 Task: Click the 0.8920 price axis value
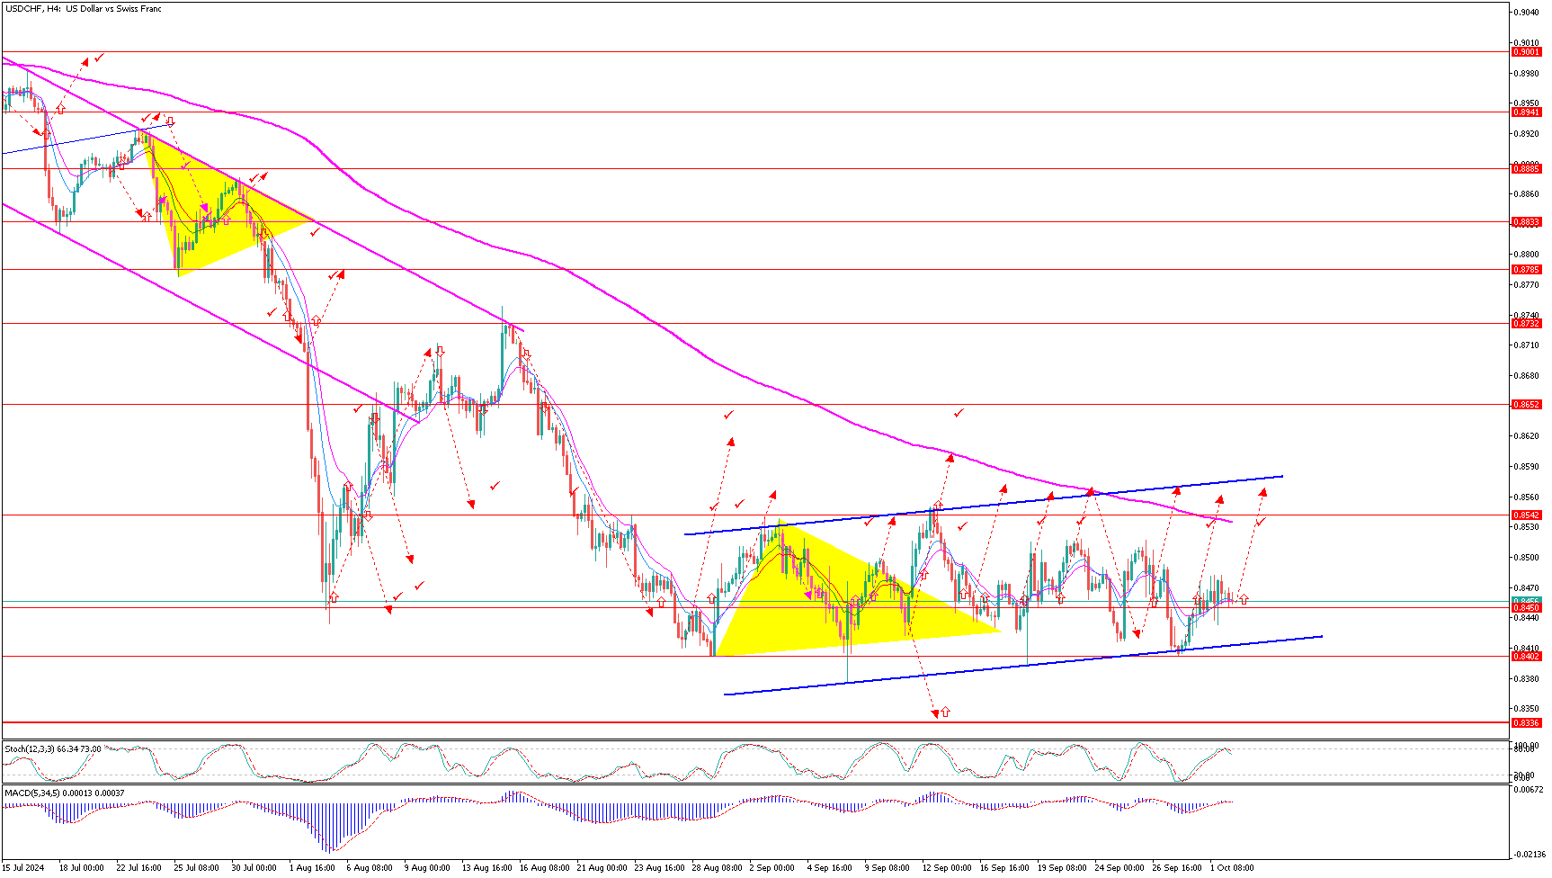1527,134
